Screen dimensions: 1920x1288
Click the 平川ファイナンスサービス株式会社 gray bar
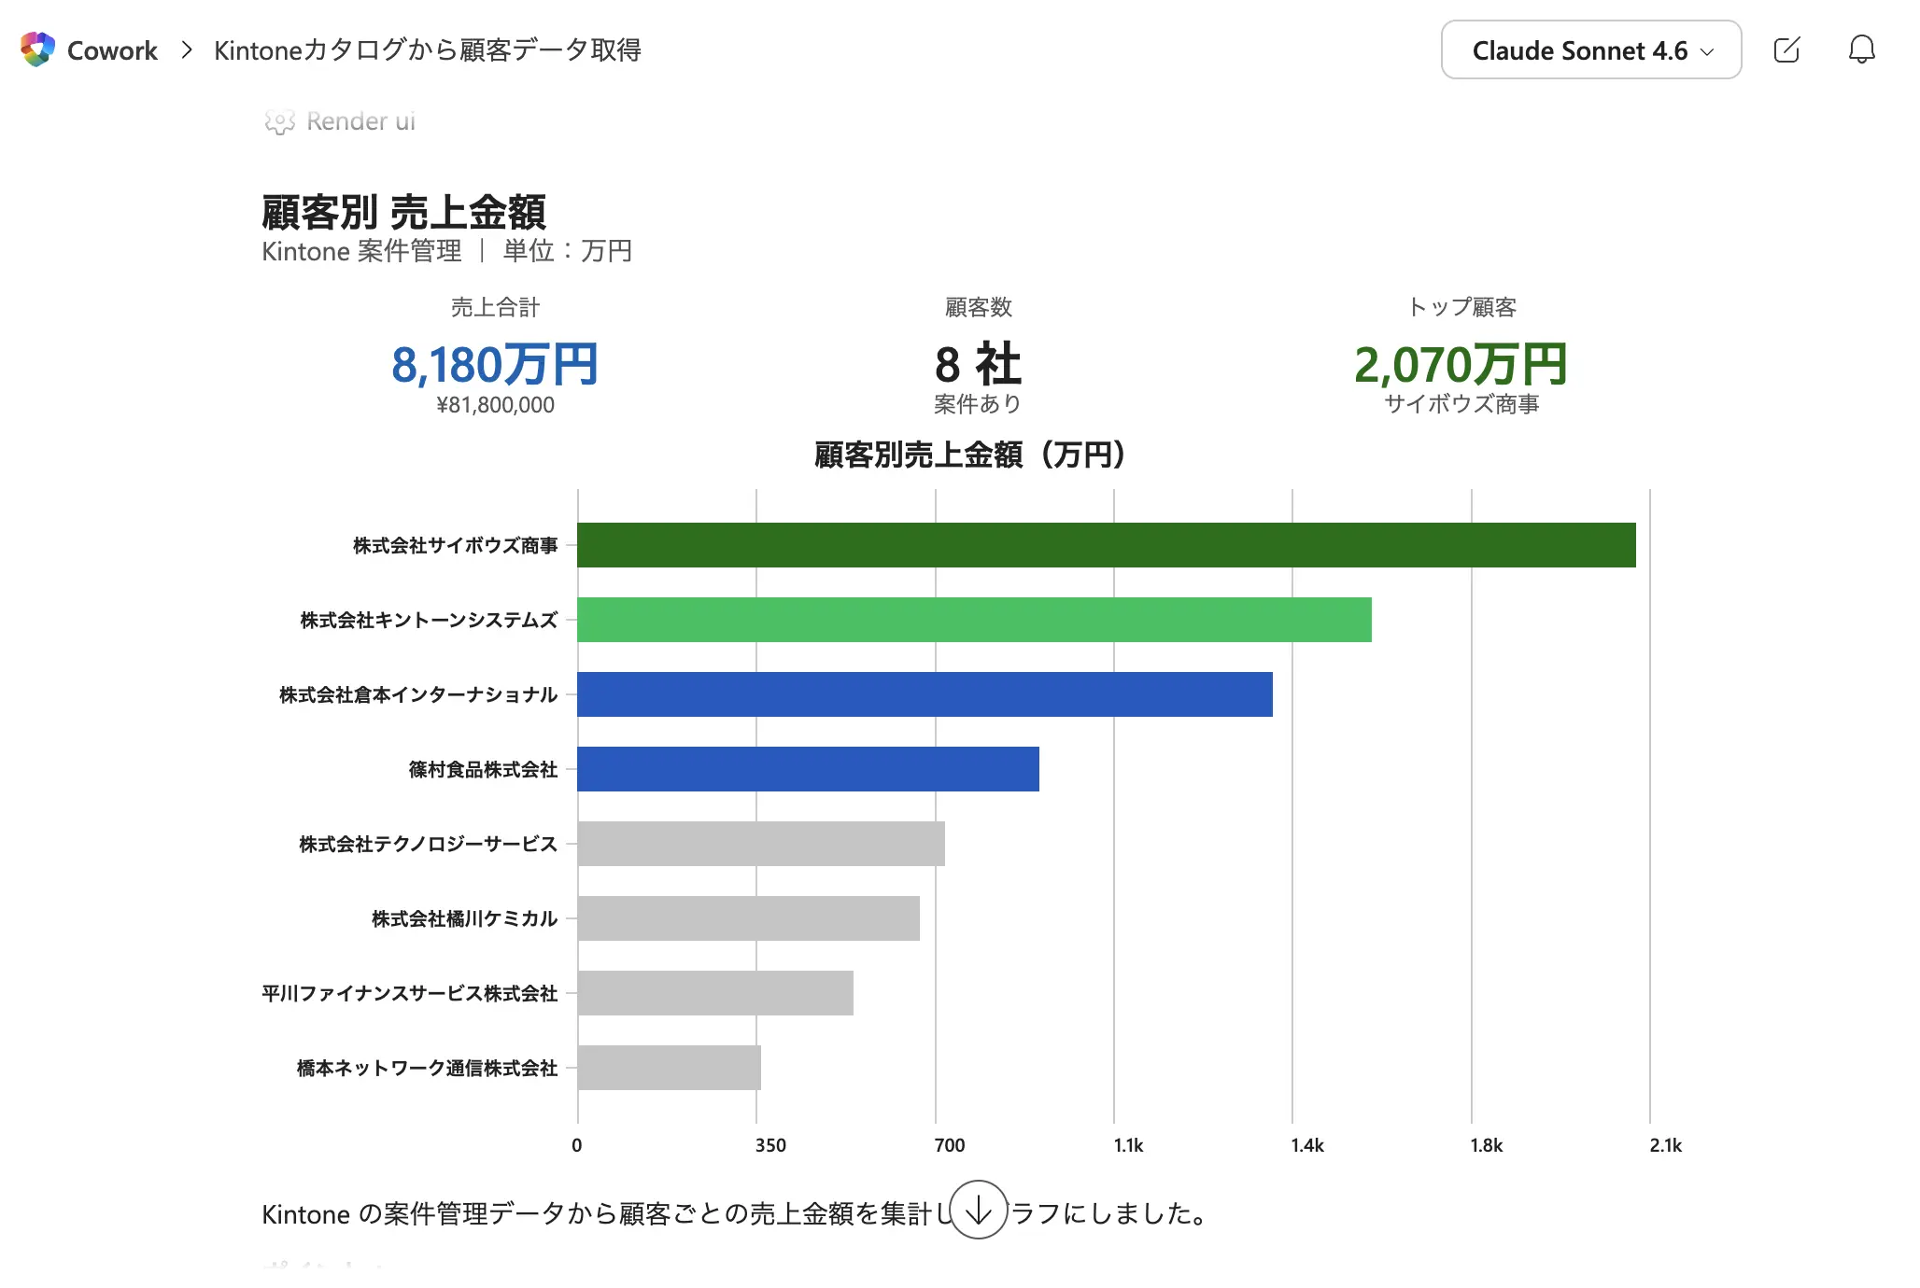[x=715, y=993]
